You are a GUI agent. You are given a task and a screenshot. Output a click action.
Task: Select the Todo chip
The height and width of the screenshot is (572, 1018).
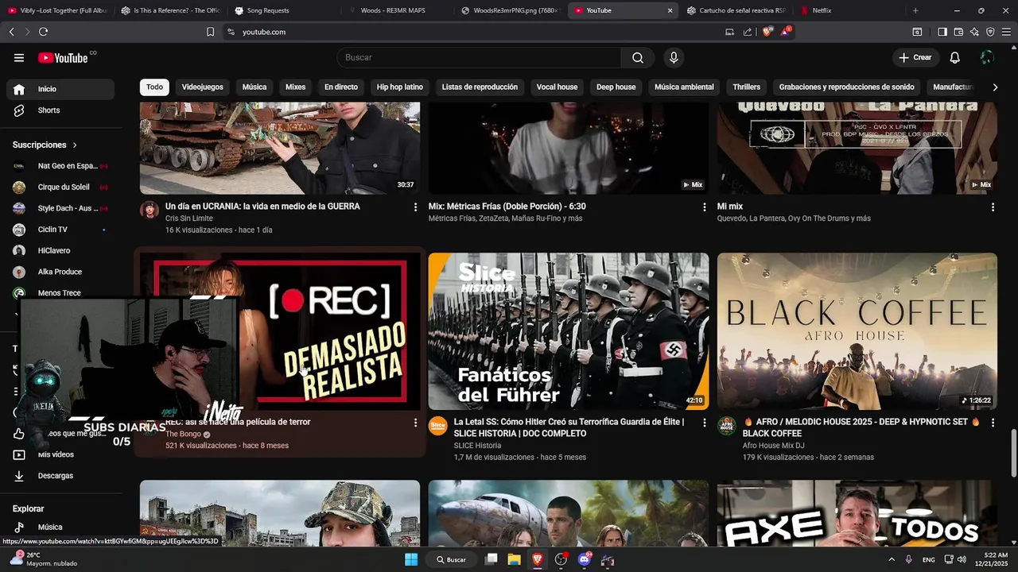click(154, 87)
